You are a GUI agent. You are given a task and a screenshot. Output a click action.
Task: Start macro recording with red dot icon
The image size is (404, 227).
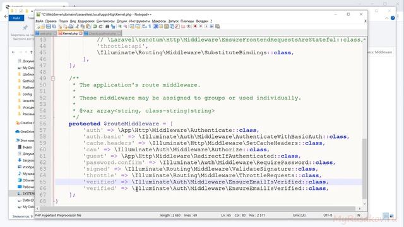[195, 26]
